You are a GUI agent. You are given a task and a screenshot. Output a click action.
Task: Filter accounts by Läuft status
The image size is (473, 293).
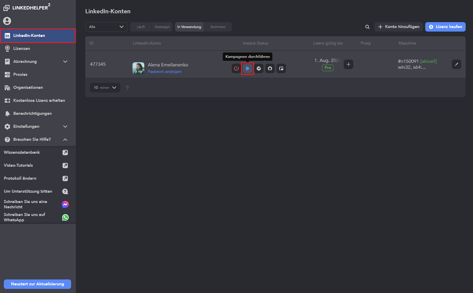coord(141,27)
